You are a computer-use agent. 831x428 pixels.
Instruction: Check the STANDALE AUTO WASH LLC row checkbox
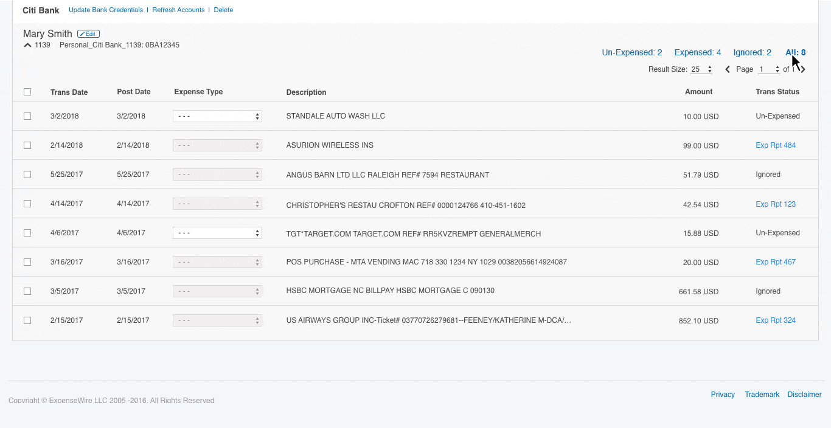[27, 116]
